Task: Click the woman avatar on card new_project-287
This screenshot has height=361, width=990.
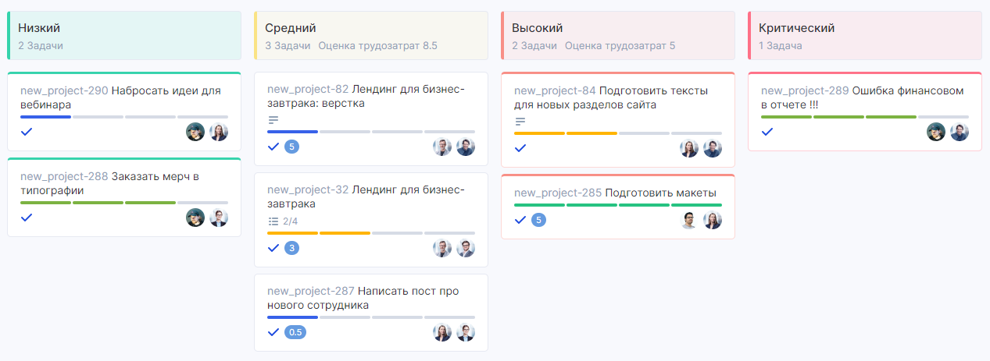Action: [442, 332]
